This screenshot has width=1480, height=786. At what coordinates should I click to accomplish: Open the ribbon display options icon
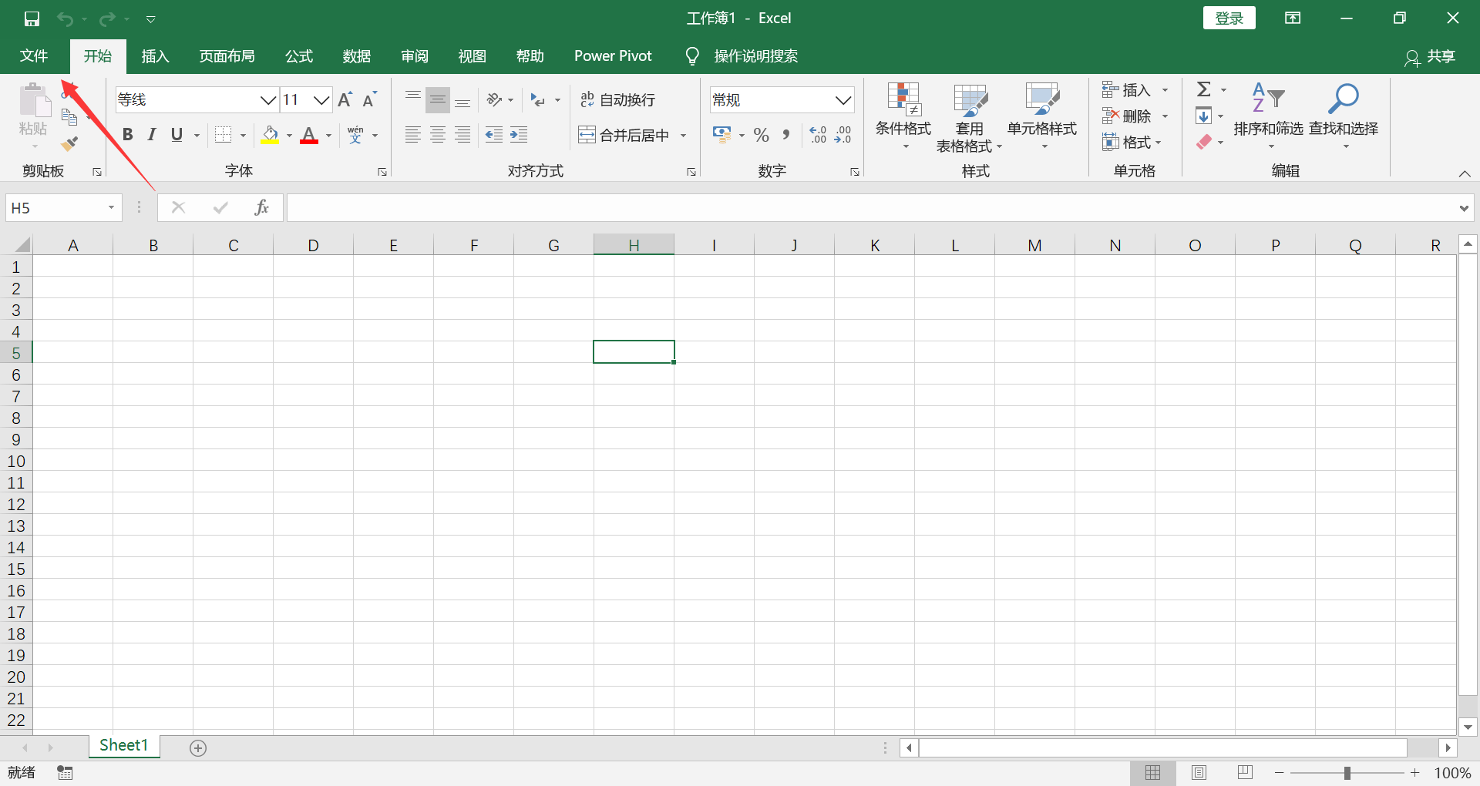tap(1293, 18)
